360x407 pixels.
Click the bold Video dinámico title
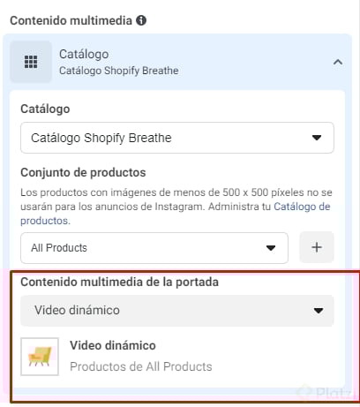click(113, 345)
